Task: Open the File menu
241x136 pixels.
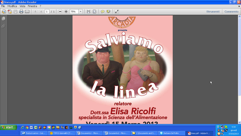Action: pyautogui.click(x=3, y=6)
